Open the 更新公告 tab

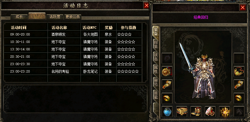pos(73,17)
